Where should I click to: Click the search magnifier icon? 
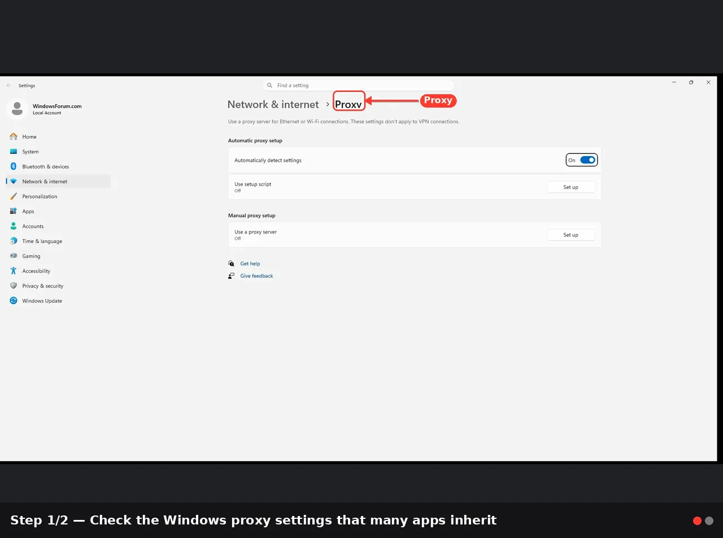click(269, 85)
